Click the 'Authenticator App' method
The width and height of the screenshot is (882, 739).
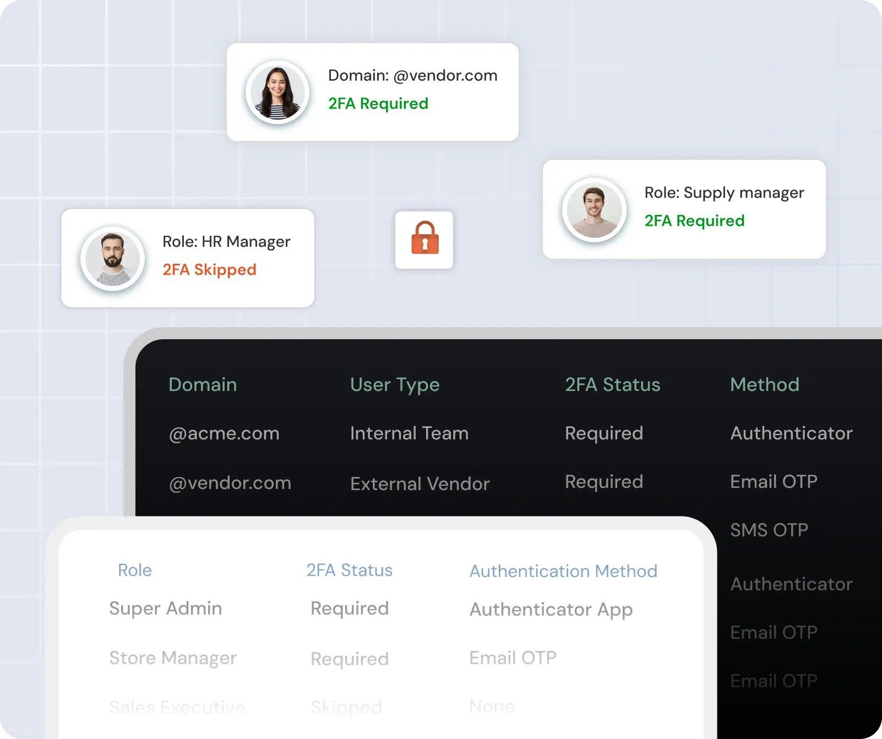tap(551, 610)
